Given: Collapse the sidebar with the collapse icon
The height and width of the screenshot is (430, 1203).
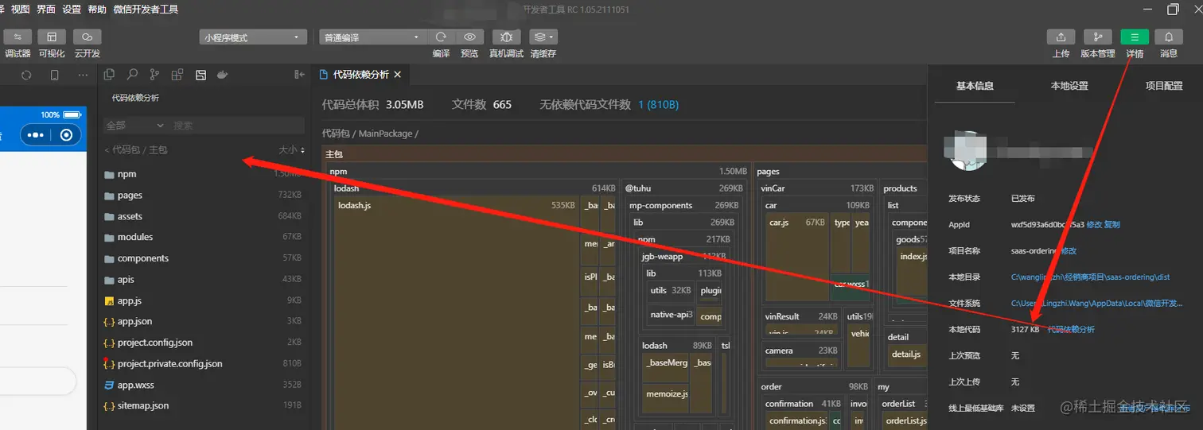Looking at the screenshot, I should point(299,74).
